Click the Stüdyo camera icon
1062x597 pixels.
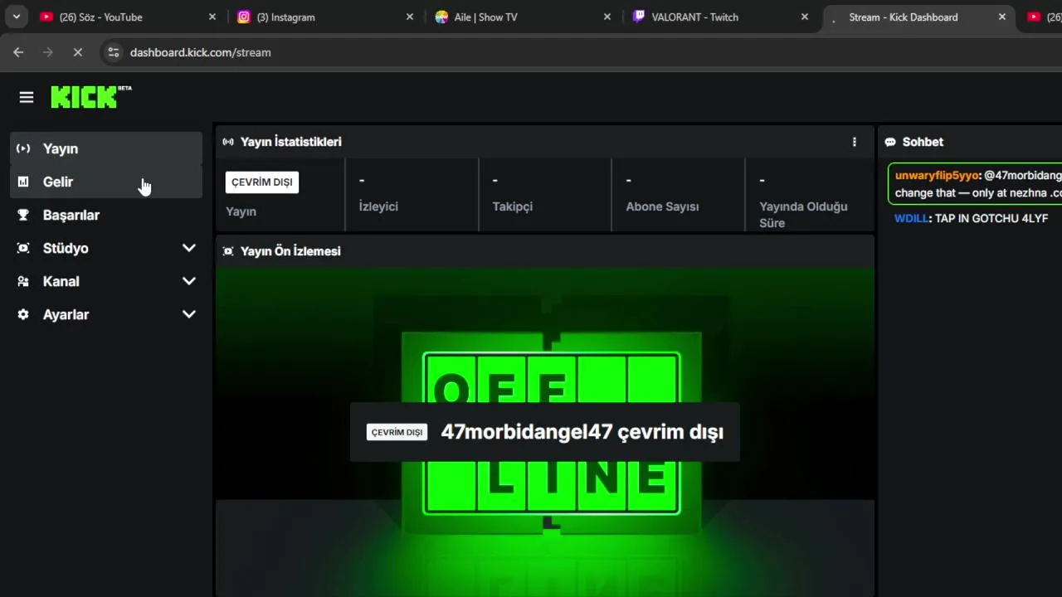pyautogui.click(x=23, y=248)
